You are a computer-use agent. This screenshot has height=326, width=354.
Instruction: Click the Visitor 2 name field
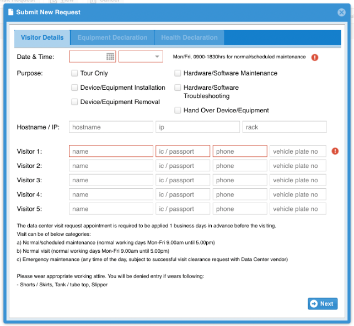(111, 166)
